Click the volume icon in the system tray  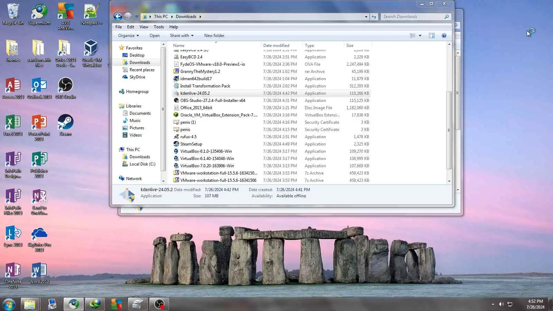coord(501,304)
